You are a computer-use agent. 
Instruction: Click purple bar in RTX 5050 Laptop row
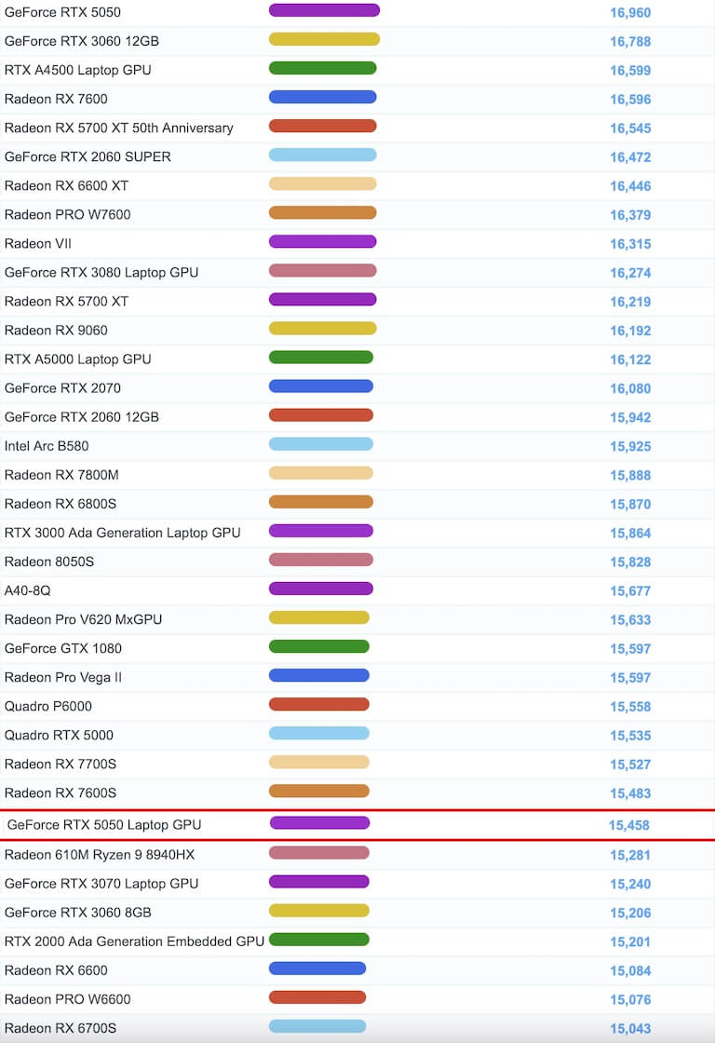(320, 823)
